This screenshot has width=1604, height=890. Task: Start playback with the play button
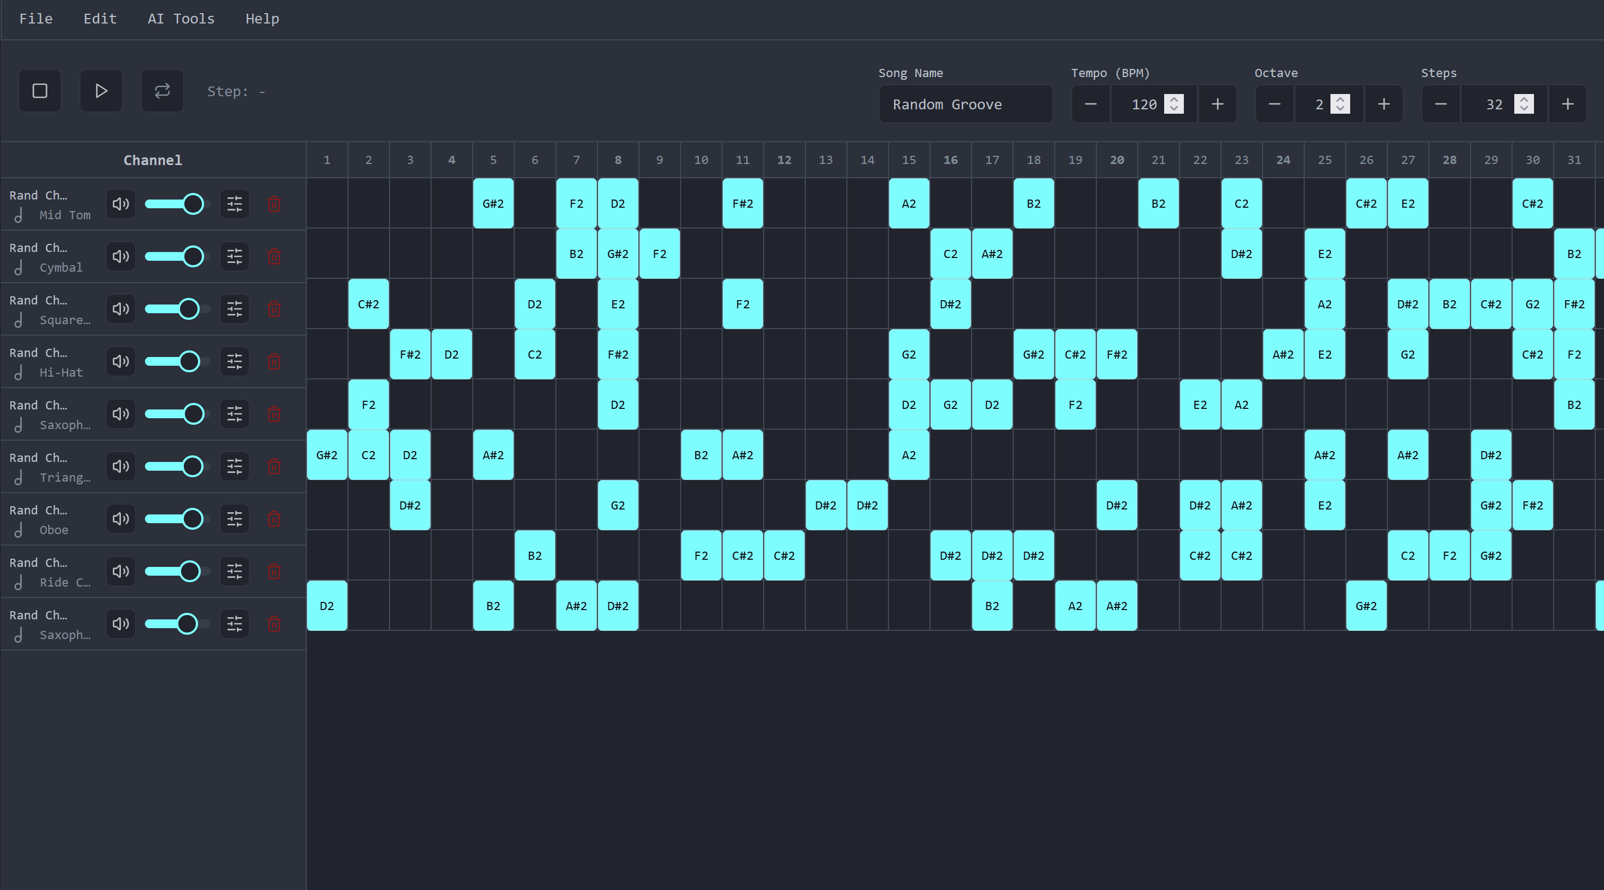point(101,91)
